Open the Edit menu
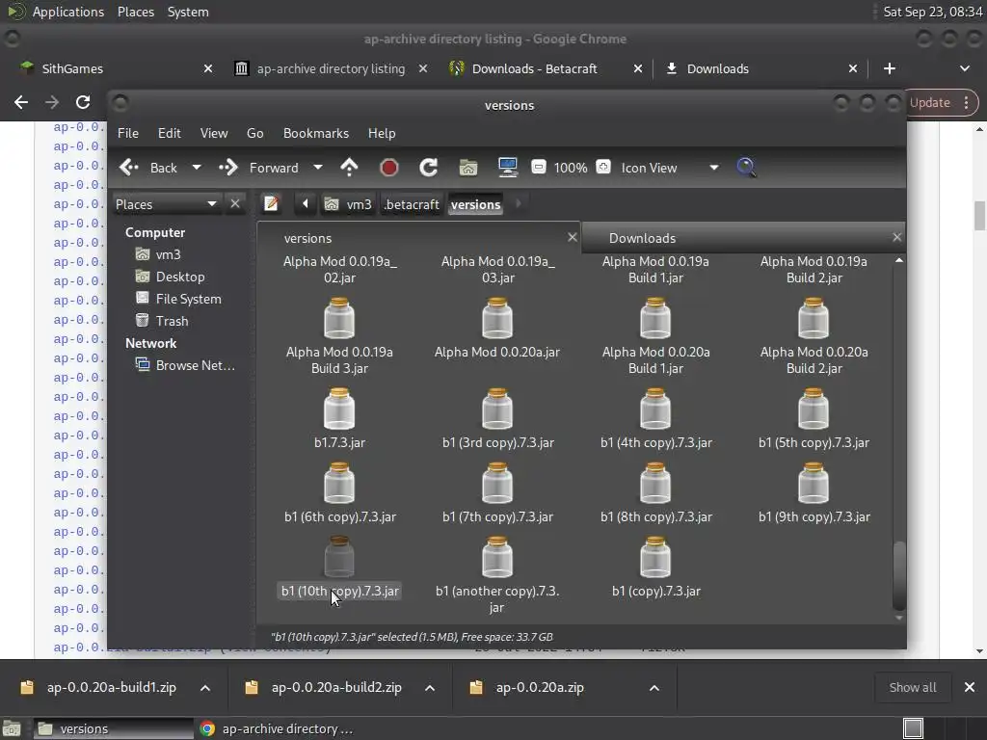The height and width of the screenshot is (740, 987). (170, 133)
